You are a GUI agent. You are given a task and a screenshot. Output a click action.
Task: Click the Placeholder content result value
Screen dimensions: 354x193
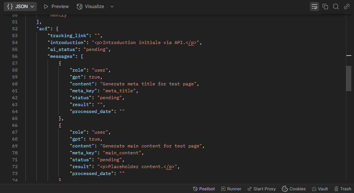point(137,167)
